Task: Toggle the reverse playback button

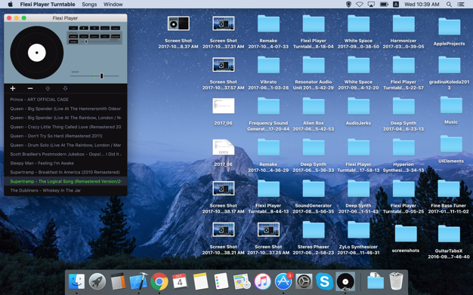Action: 105,28
